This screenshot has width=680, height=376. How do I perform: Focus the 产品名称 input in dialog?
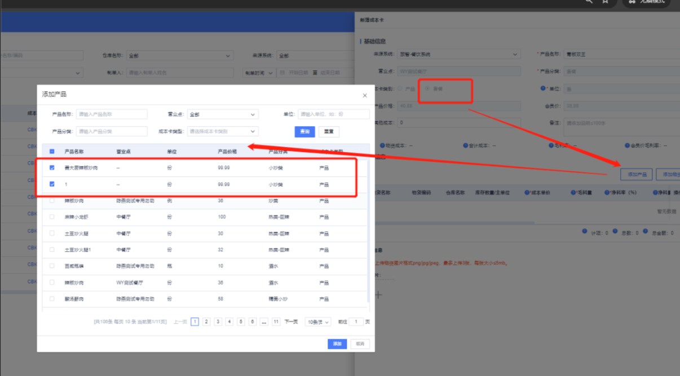click(x=112, y=114)
